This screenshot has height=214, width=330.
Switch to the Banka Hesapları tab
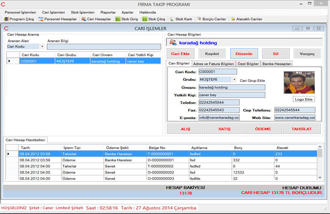276,64
